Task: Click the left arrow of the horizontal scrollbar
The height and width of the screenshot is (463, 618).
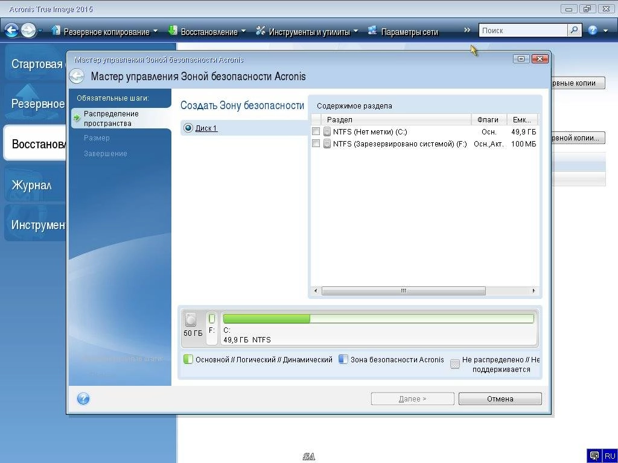Action: [x=315, y=291]
